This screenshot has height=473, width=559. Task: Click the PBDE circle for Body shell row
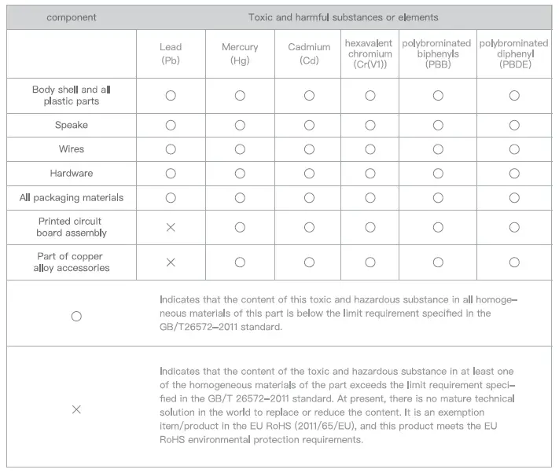point(514,96)
